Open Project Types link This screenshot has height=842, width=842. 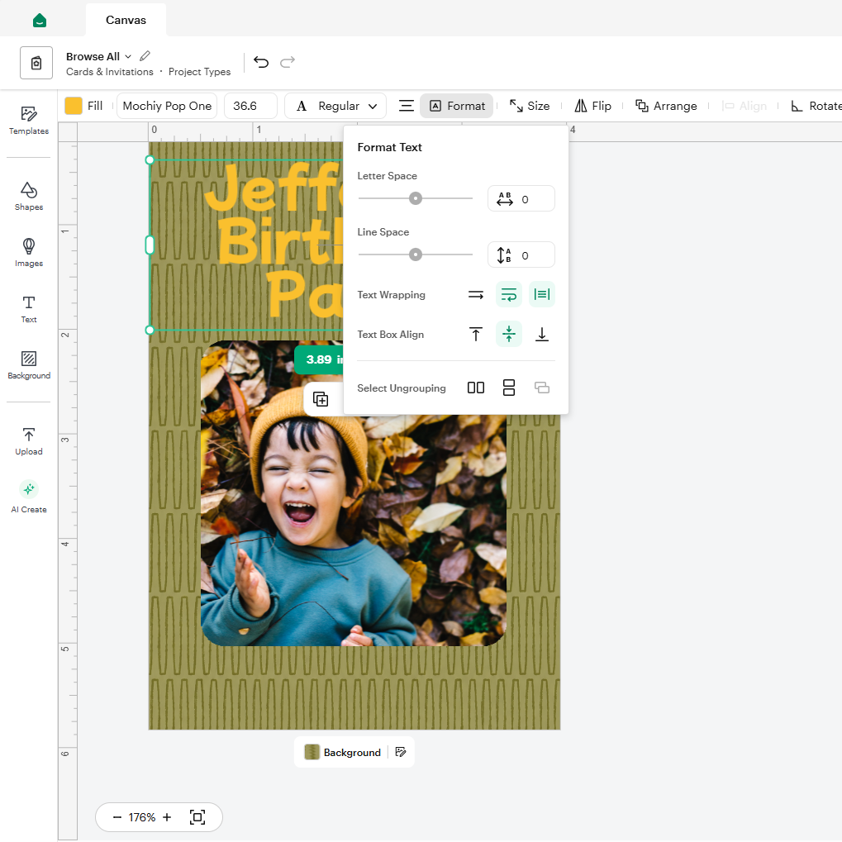199,72
